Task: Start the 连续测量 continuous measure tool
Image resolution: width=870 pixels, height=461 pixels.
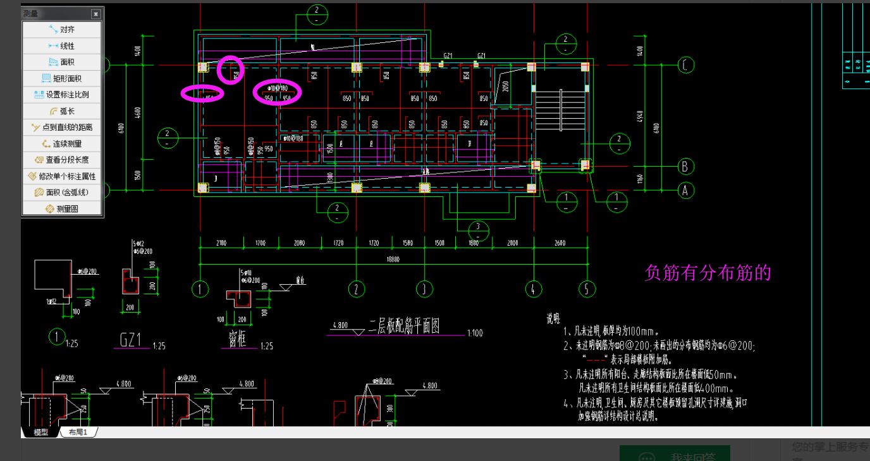Action: click(63, 144)
